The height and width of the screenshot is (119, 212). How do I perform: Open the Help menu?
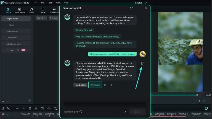click(x=66, y=3)
